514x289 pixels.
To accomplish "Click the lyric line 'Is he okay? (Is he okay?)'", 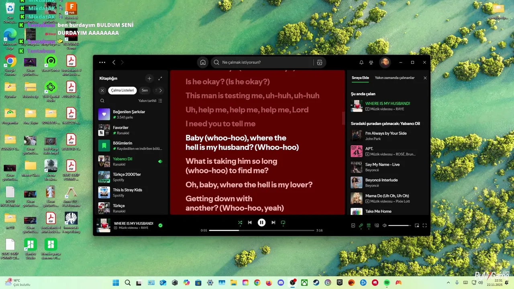I will 228,82.
